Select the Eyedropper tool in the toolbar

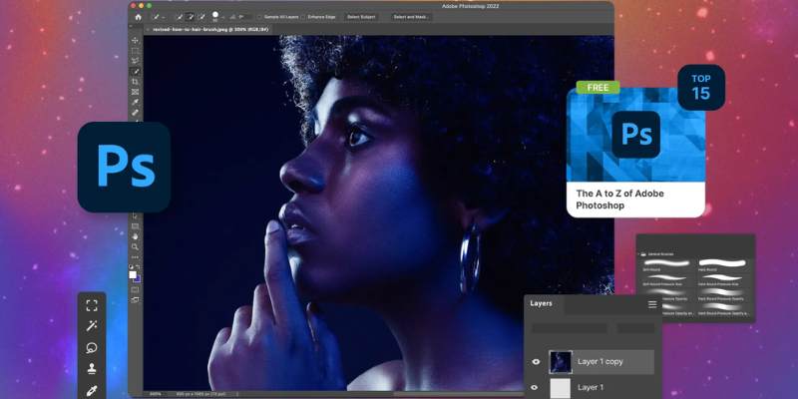click(x=135, y=103)
